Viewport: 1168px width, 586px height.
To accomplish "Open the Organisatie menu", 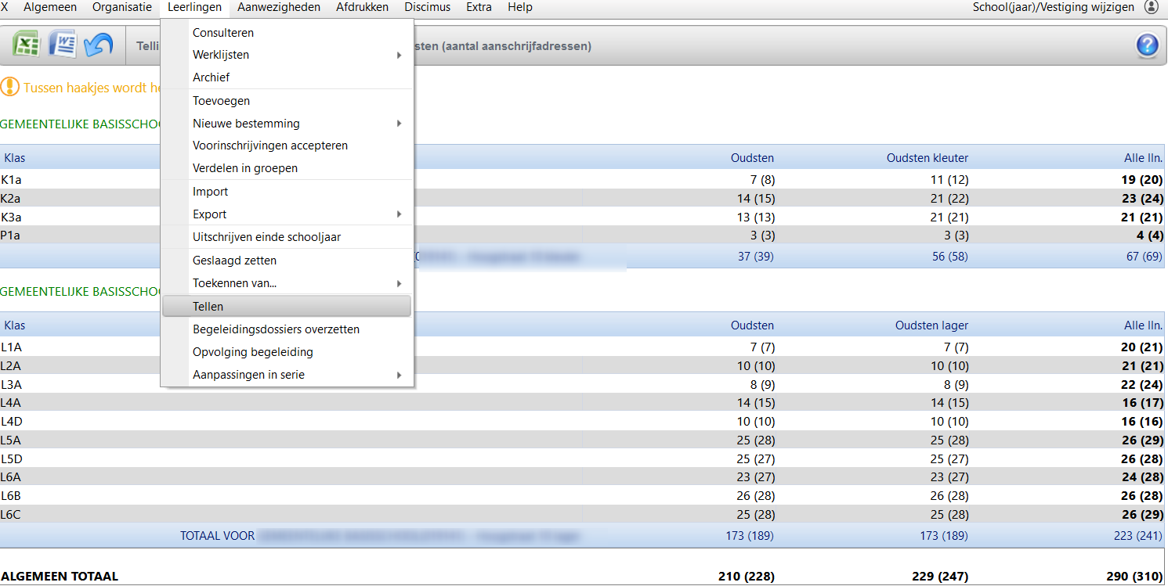I will (122, 7).
